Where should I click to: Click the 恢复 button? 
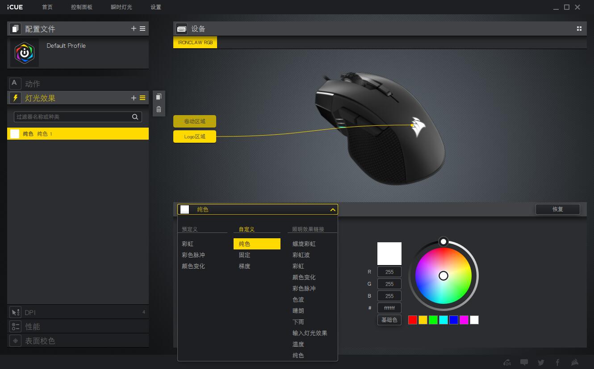click(558, 209)
